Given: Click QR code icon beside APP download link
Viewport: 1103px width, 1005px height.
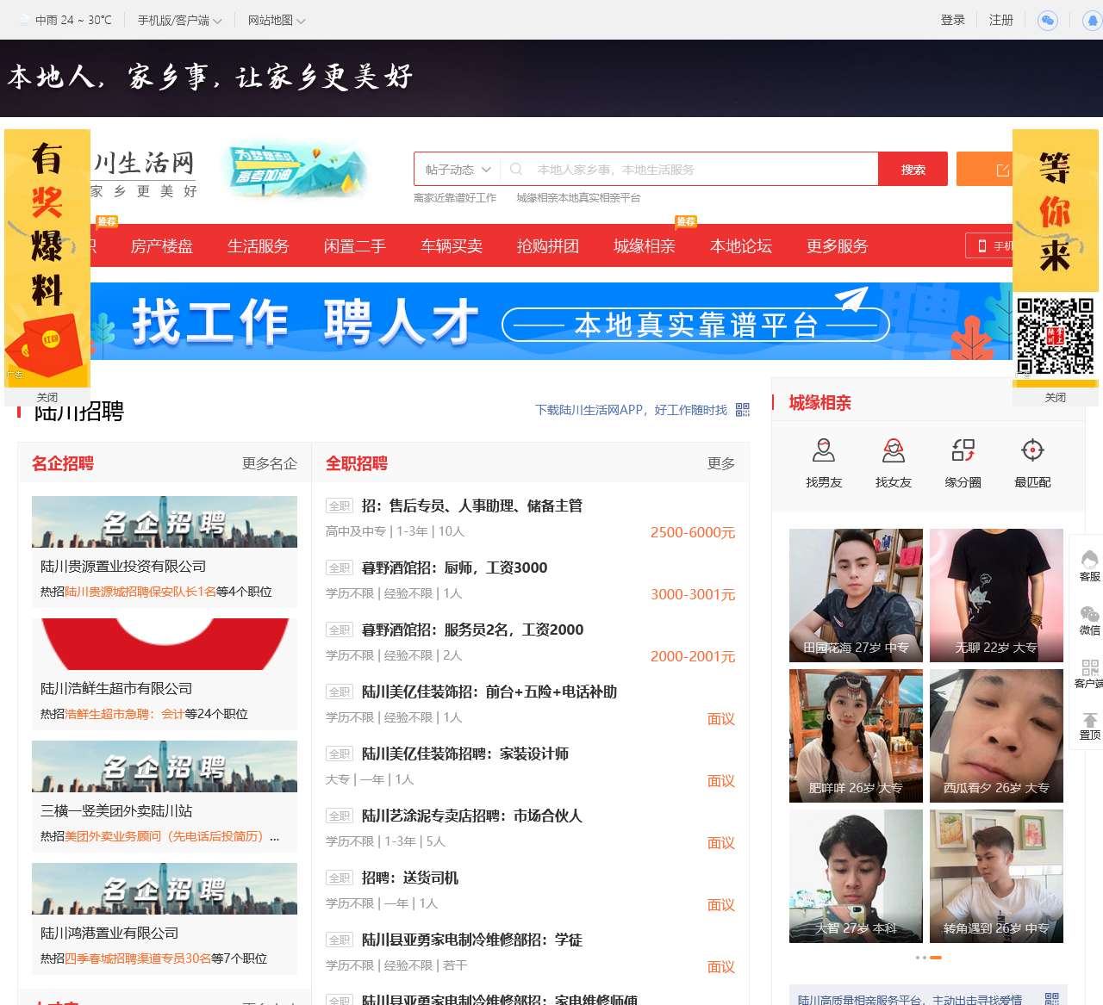Looking at the screenshot, I should [x=743, y=410].
